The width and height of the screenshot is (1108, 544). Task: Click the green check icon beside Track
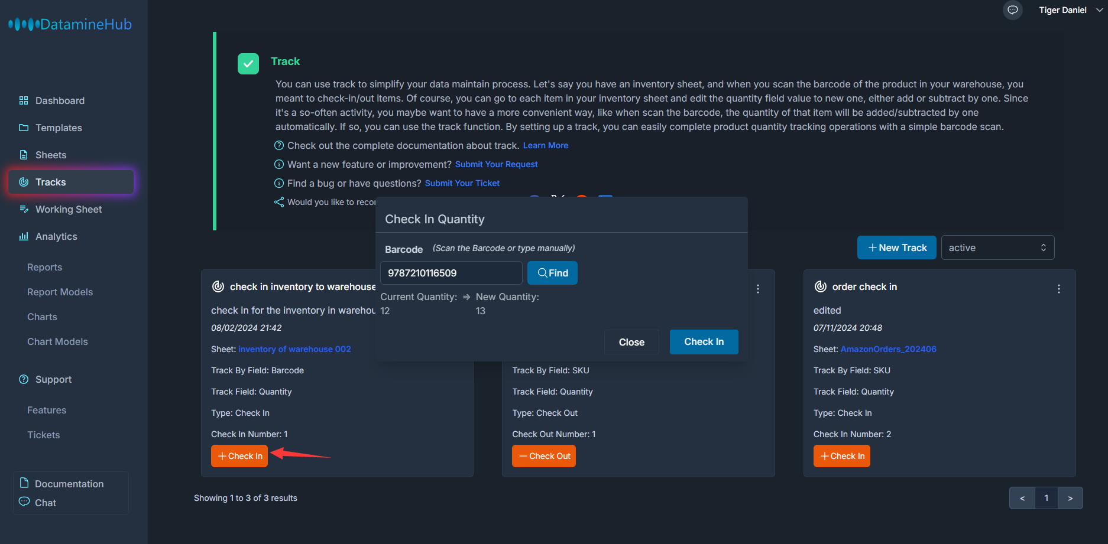coord(248,64)
